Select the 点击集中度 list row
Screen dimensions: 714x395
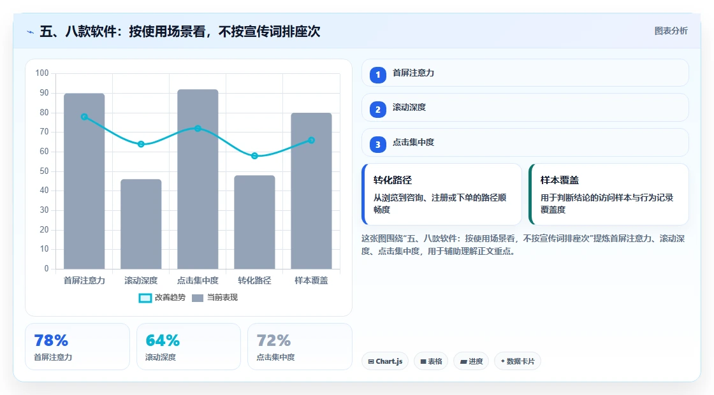[525, 143]
